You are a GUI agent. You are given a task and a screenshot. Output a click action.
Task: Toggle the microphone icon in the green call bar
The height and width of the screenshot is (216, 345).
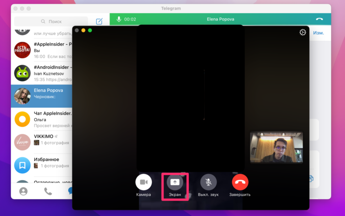[x=119, y=19]
